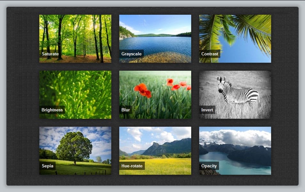Viewport: 305px width, 192px height.
Task: Open the Invert zebra image
Action: (235, 91)
